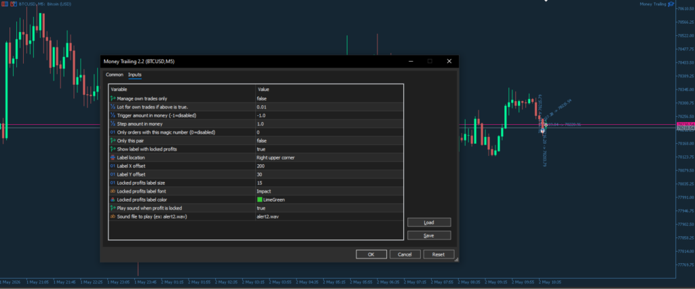Close the Money Trailing dialog

[x=449, y=61]
